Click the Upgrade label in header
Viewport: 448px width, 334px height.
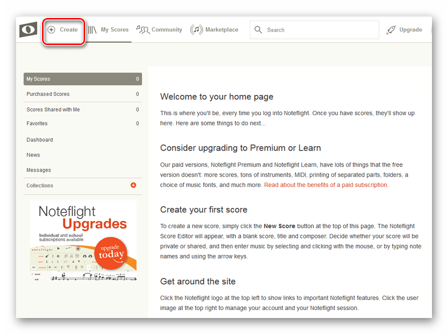pyautogui.click(x=410, y=29)
